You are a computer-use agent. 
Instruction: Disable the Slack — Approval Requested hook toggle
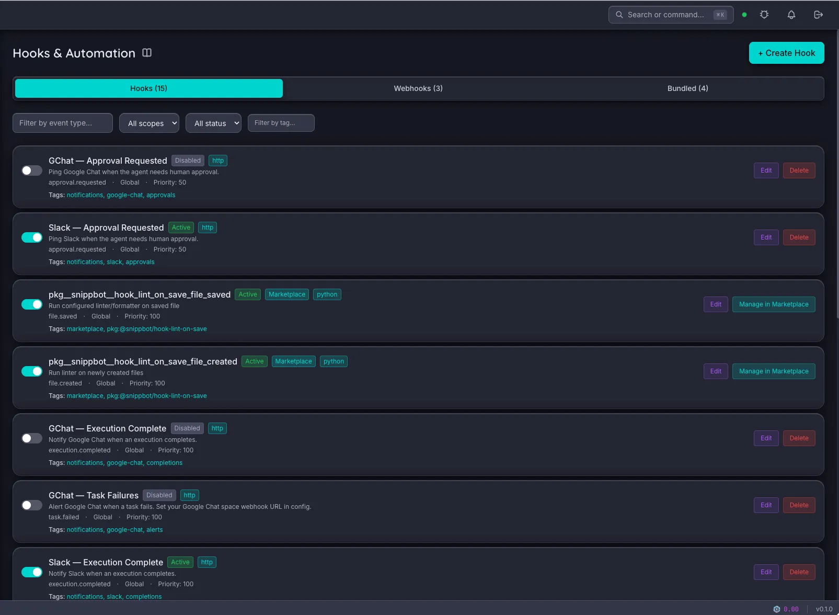point(32,237)
